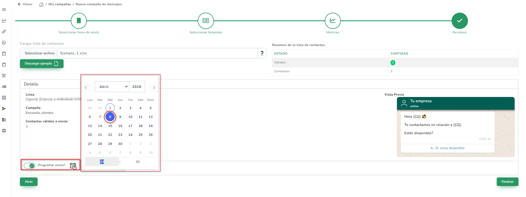Go to previous month in calendar
Image resolution: width=526 pixels, height=197 pixels.
86,88
